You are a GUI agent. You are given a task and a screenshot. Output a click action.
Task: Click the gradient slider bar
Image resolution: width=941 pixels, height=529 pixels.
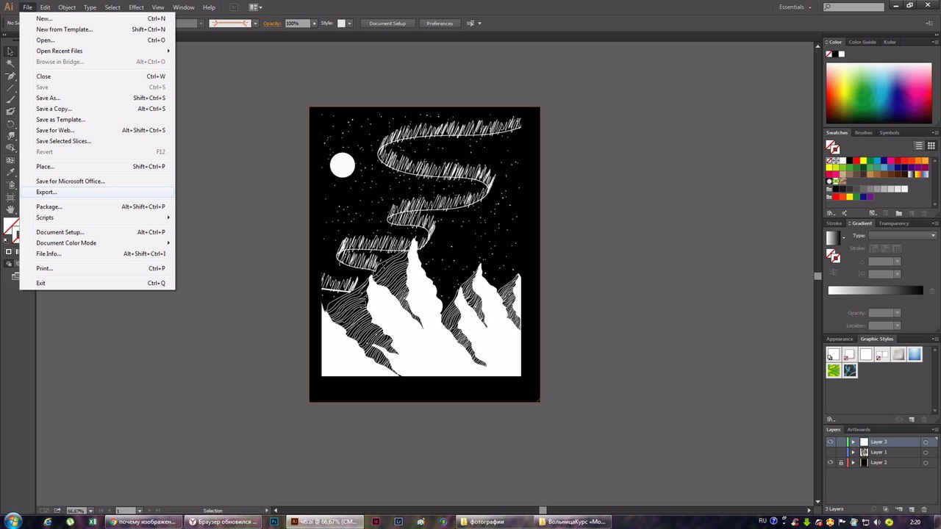(875, 290)
